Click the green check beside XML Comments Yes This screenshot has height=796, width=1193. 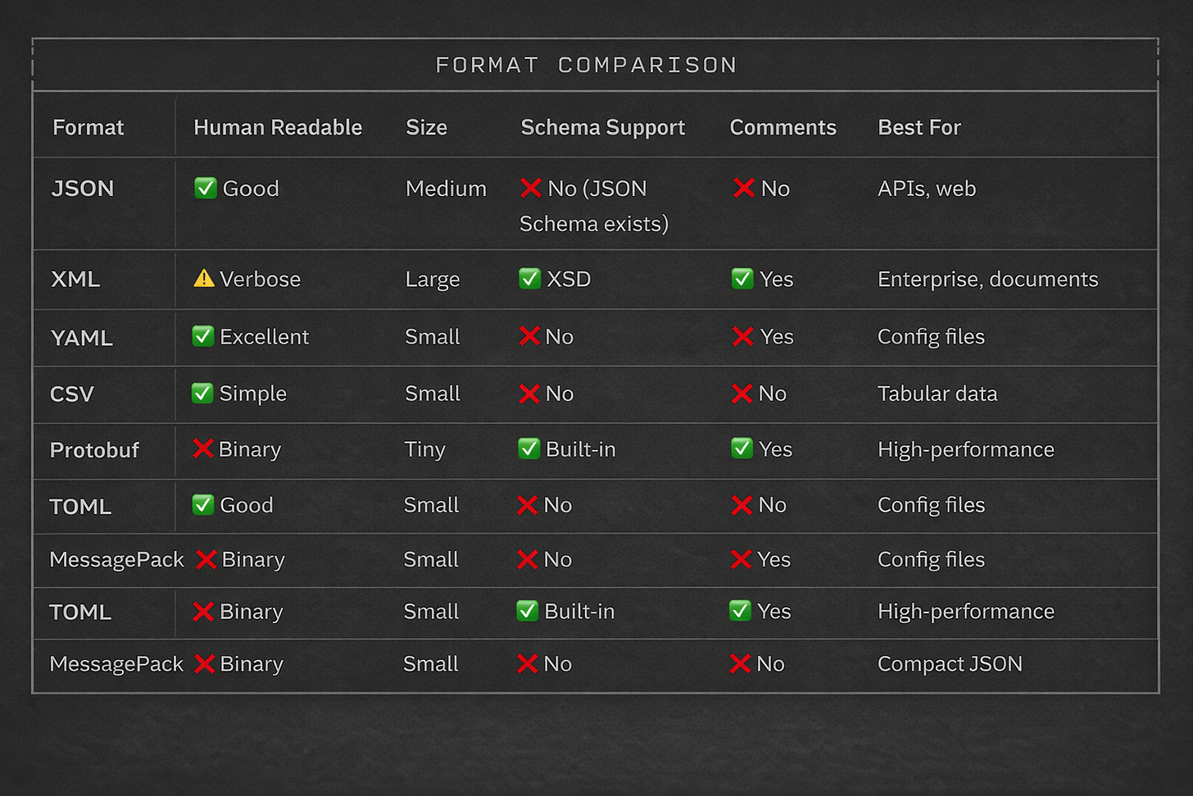[x=742, y=279]
